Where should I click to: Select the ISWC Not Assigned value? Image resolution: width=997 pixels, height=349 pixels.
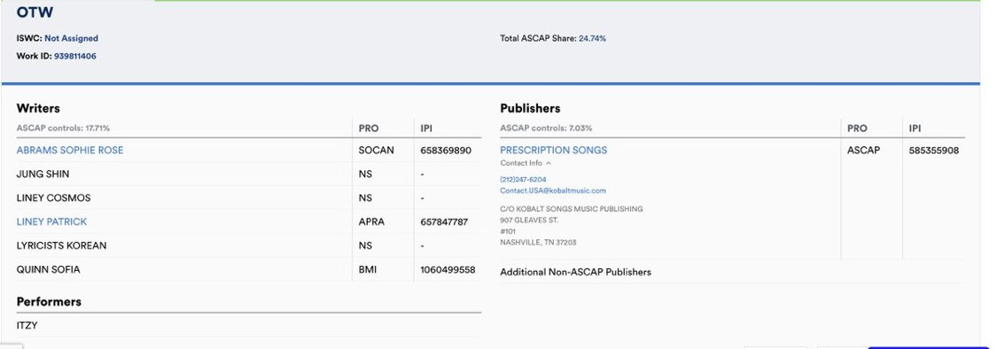click(71, 39)
